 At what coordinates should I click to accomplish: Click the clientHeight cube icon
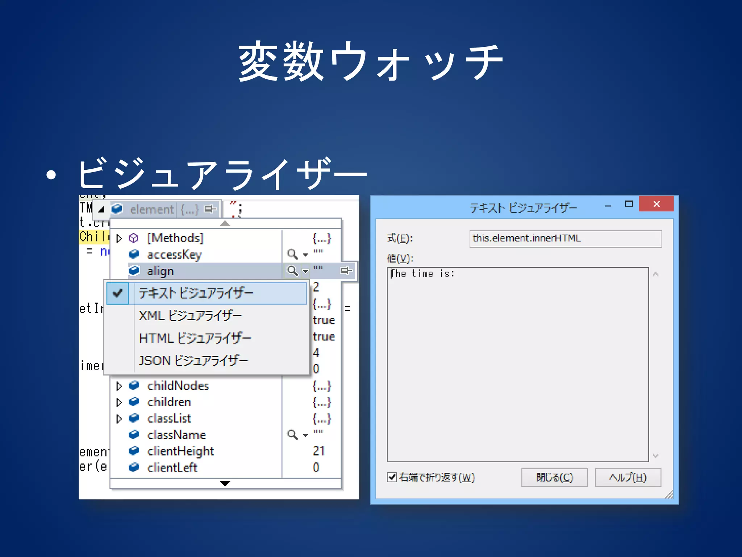[x=134, y=451]
